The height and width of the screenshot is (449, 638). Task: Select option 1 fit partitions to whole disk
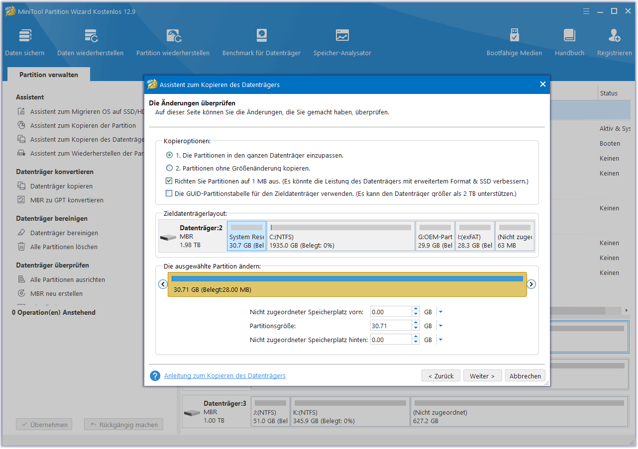pyautogui.click(x=169, y=156)
